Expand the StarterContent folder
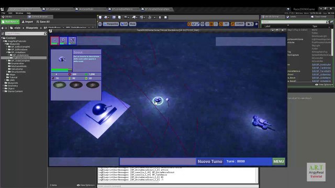Viewport: 335px width, 188px height. [3, 91]
